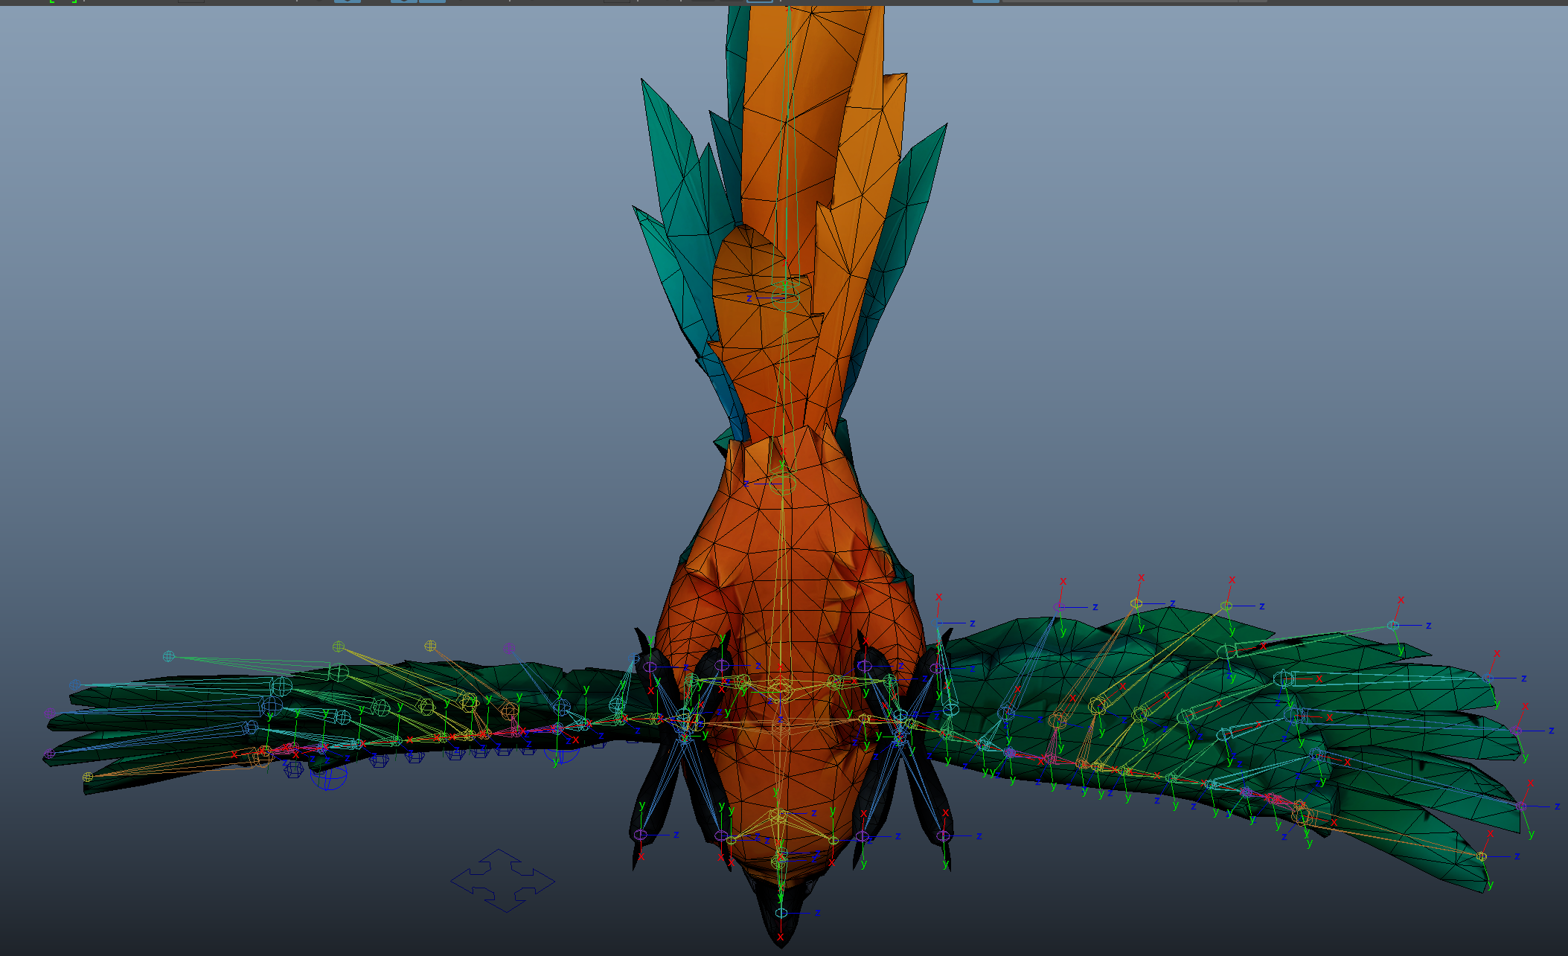Image resolution: width=1568 pixels, height=956 pixels.
Task: Select the purple joint above the right wing root
Action: 1058,607
